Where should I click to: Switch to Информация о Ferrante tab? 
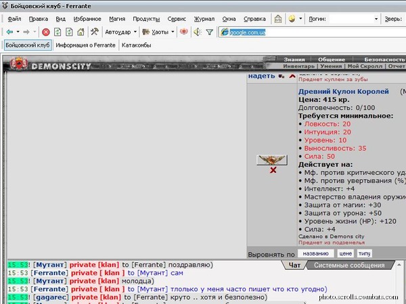(x=85, y=45)
